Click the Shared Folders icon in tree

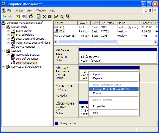click(x=13, y=35)
